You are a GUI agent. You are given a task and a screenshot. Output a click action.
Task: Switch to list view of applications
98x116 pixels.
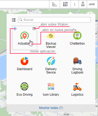tap(14, 20)
